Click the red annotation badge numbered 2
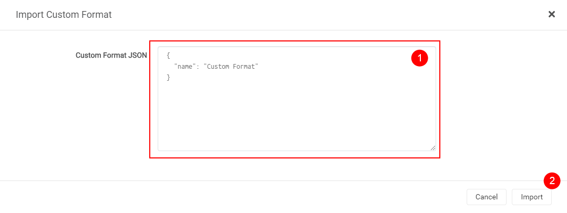This screenshot has width=567, height=213. [x=552, y=181]
